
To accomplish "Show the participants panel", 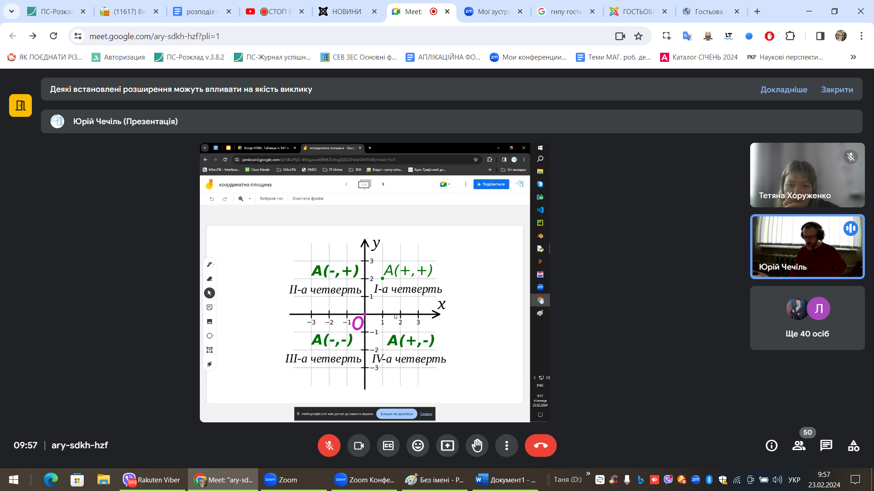I will 799,446.
